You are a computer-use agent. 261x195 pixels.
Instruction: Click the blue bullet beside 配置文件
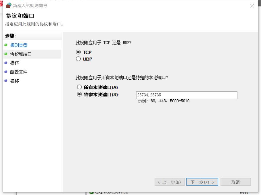[x=6, y=72]
